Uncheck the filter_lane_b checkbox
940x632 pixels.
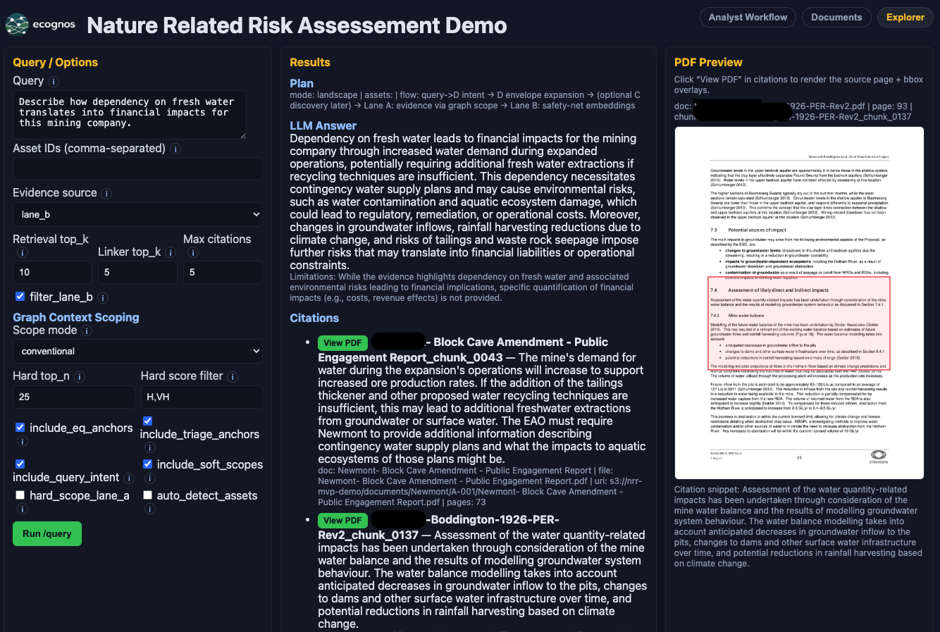coord(20,297)
